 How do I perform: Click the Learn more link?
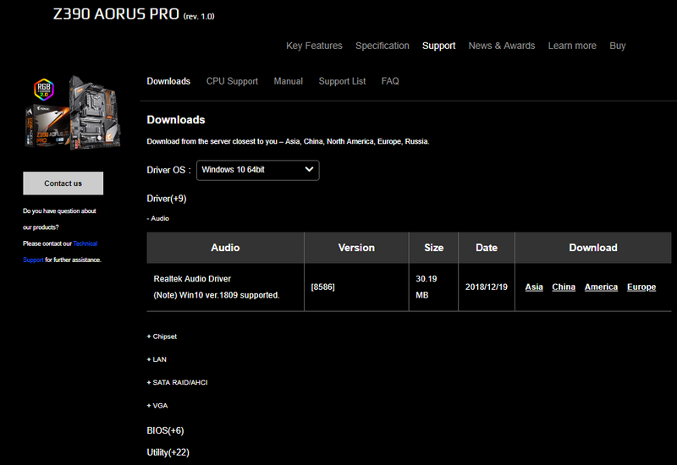click(x=572, y=46)
